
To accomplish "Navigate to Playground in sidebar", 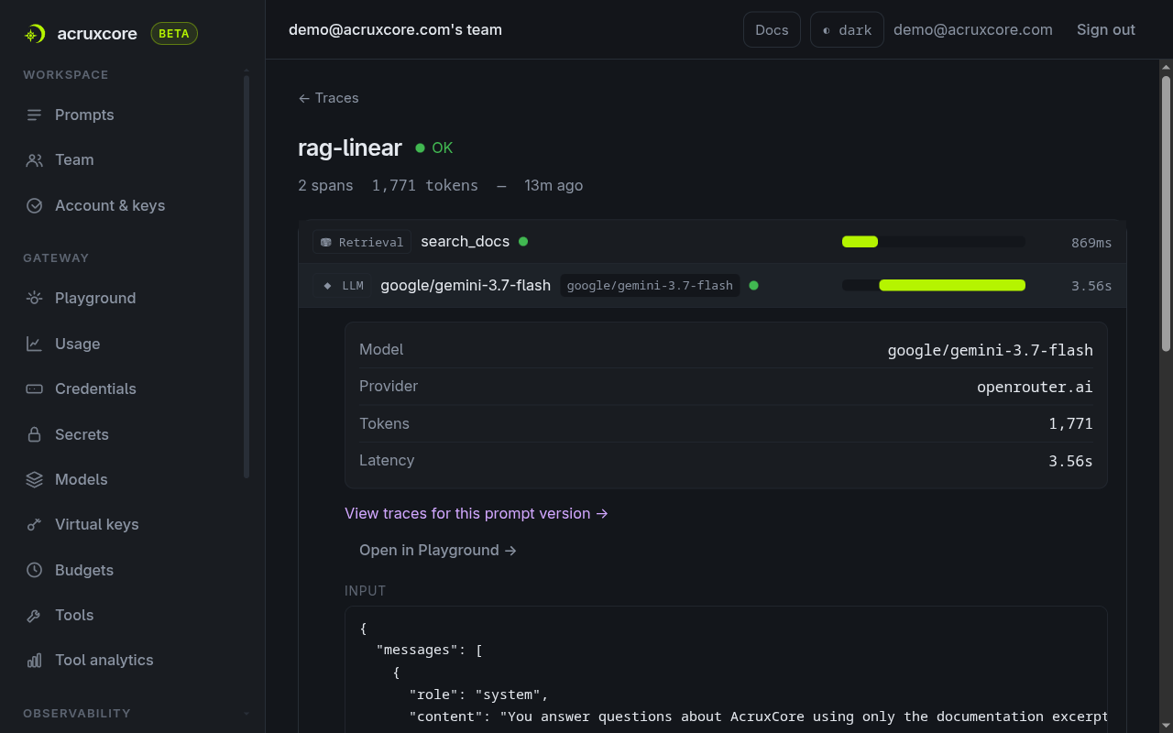I will click(95, 298).
